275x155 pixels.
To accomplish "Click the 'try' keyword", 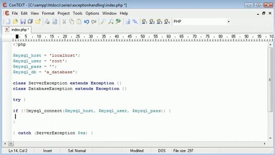I will click(x=17, y=100).
